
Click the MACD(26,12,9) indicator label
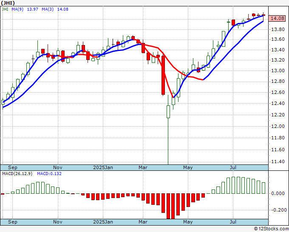click(17, 174)
